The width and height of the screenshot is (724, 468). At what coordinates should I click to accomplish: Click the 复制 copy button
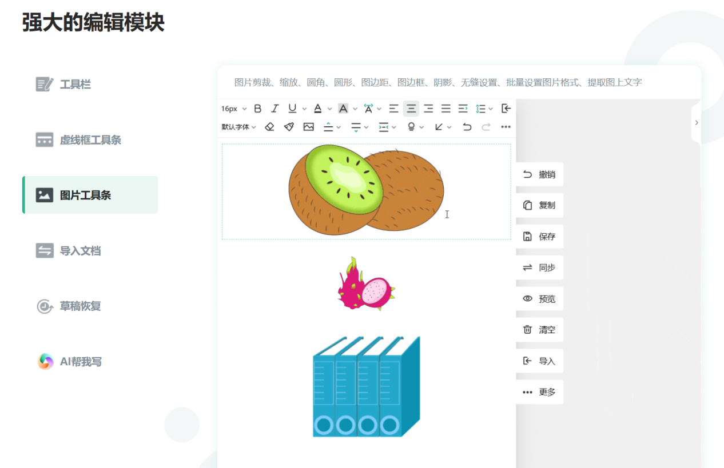coord(539,205)
